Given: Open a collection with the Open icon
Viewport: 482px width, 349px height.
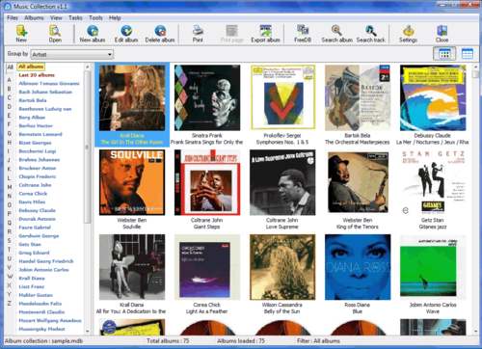Looking at the screenshot, I should [55, 34].
